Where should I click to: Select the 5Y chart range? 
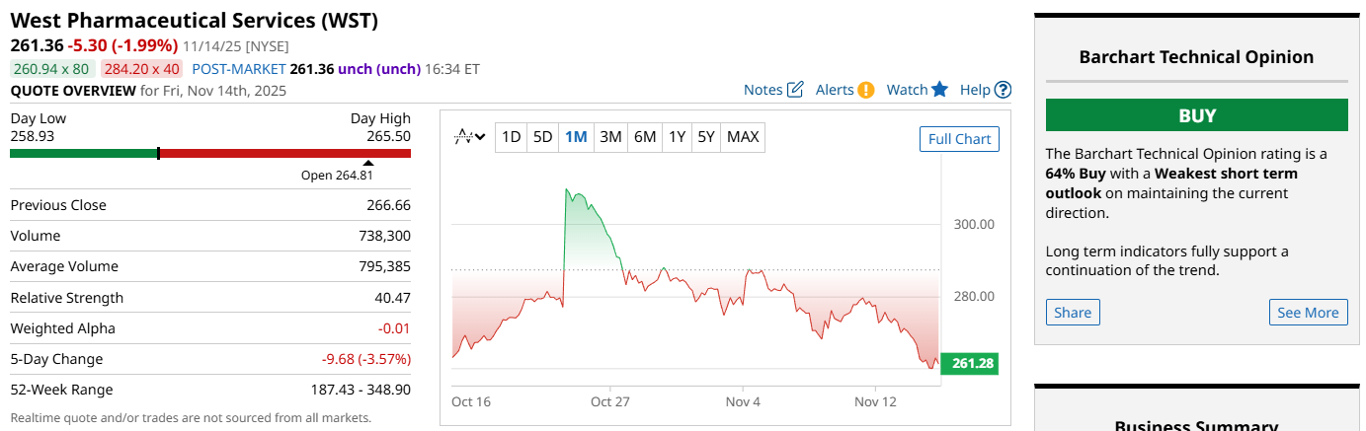tap(705, 137)
